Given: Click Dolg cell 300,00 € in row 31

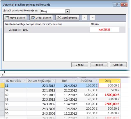Looking at the screenshot, I should pyautogui.click(x=109, y=86).
